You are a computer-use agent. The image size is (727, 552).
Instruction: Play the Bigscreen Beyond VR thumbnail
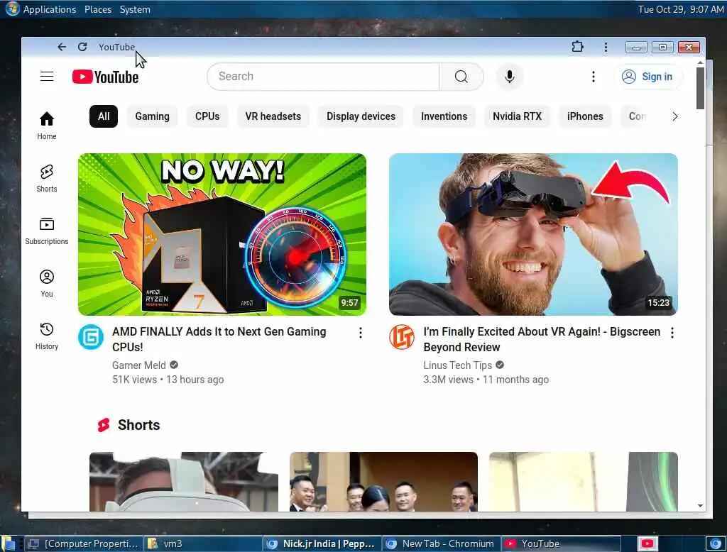coord(533,235)
